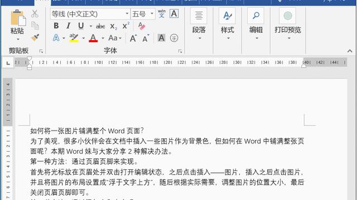Apply Text Effects outlined A
The image size is (357, 200).
click(56, 38)
